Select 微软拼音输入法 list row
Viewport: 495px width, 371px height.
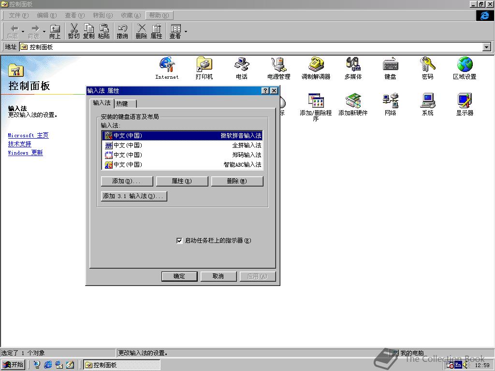click(x=183, y=136)
